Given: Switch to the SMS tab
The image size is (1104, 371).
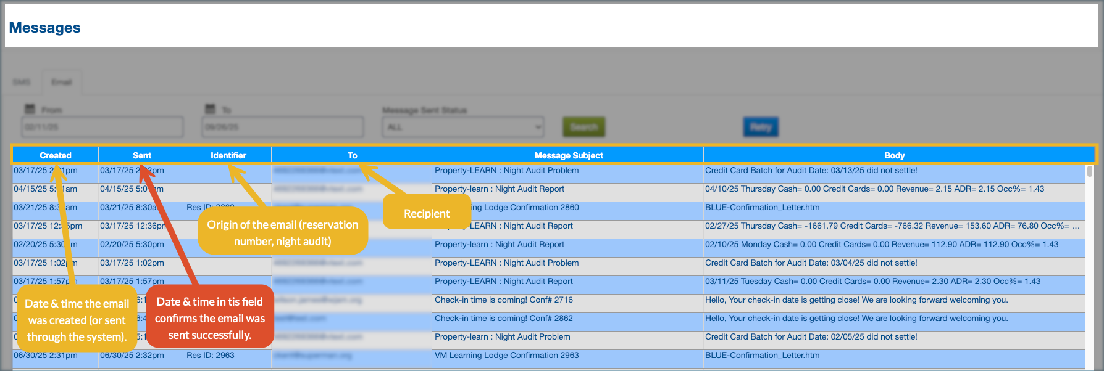Looking at the screenshot, I should pyautogui.click(x=22, y=82).
